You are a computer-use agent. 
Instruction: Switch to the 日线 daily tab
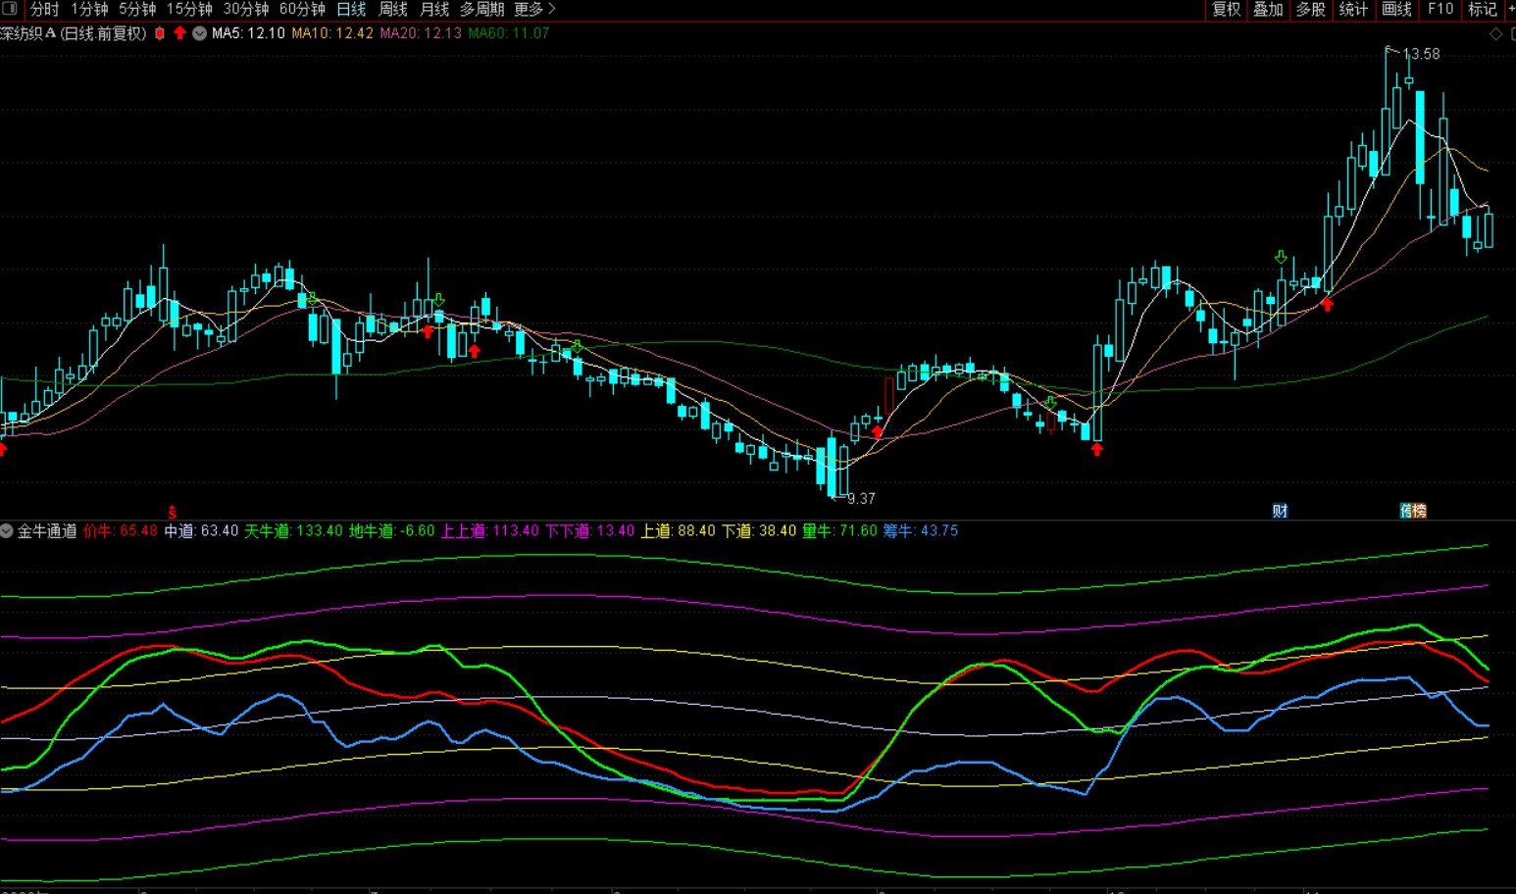[x=351, y=9]
